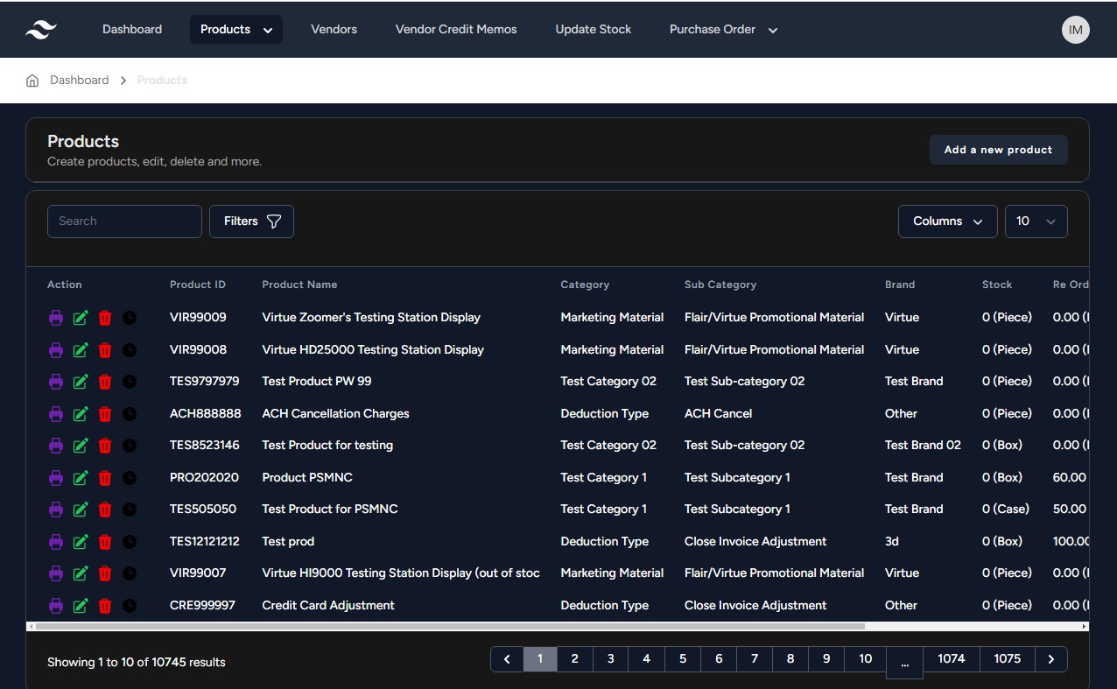Click the Add a new product button
The height and width of the screenshot is (689, 1117).
998,150
